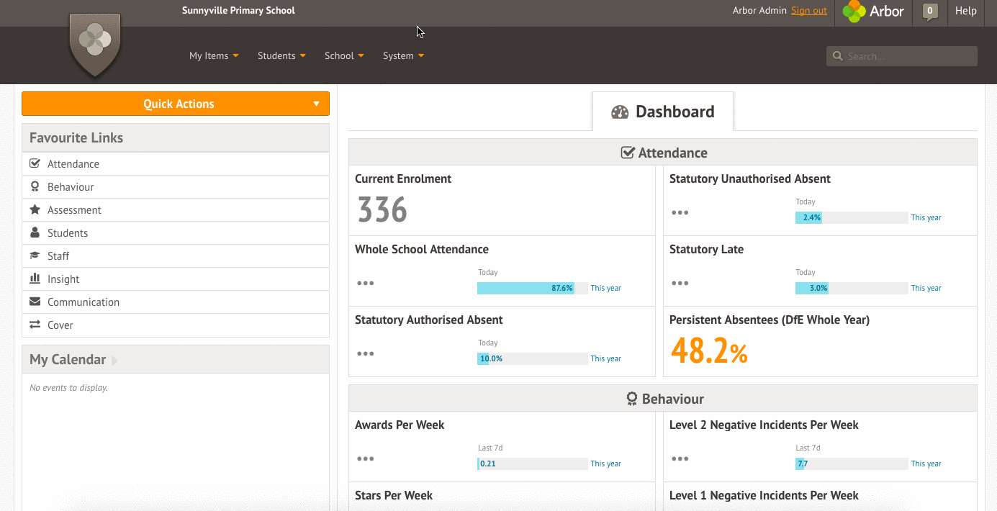Click the 2.4% Unauthorised Absent bar
Image resolution: width=997 pixels, height=511 pixels.
[x=852, y=217]
